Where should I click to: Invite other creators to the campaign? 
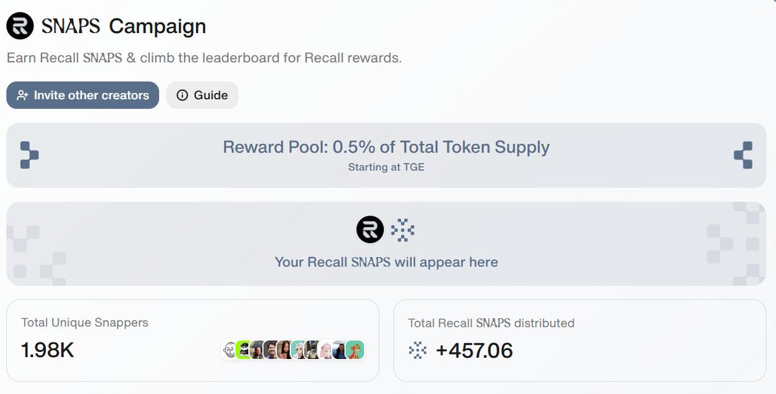point(83,95)
